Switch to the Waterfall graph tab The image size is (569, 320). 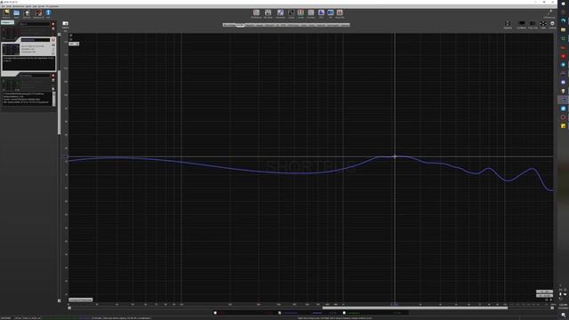322,25
